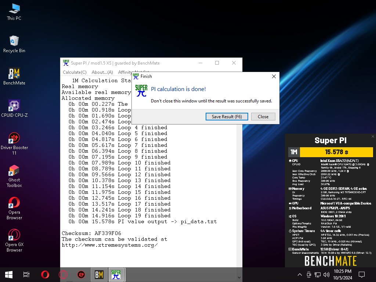The height and width of the screenshot is (282, 376).
Task: Click the Checksum: AF339F06 text
Action: [91, 233]
